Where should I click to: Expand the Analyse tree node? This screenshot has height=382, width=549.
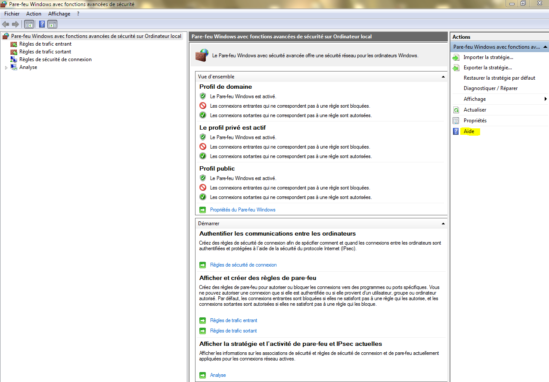pyautogui.click(x=6, y=68)
